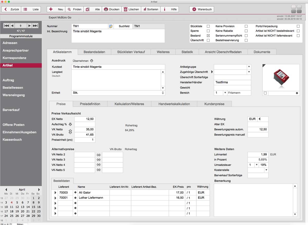Image resolution: width=308 pixels, height=225 pixels.
Task: Click the Drucken printer icon
Action: (x=106, y=9)
